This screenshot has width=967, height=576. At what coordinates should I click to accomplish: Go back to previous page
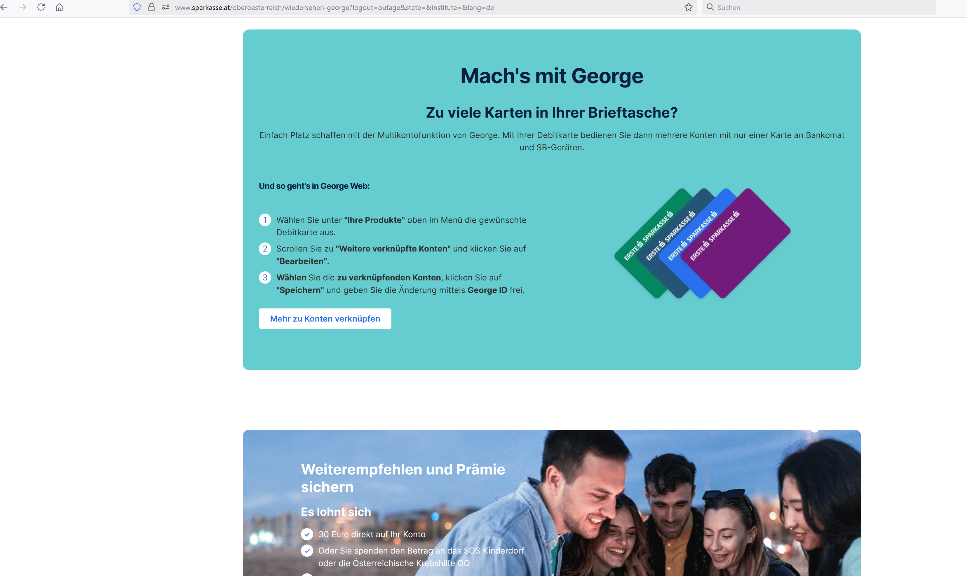pyautogui.click(x=4, y=7)
